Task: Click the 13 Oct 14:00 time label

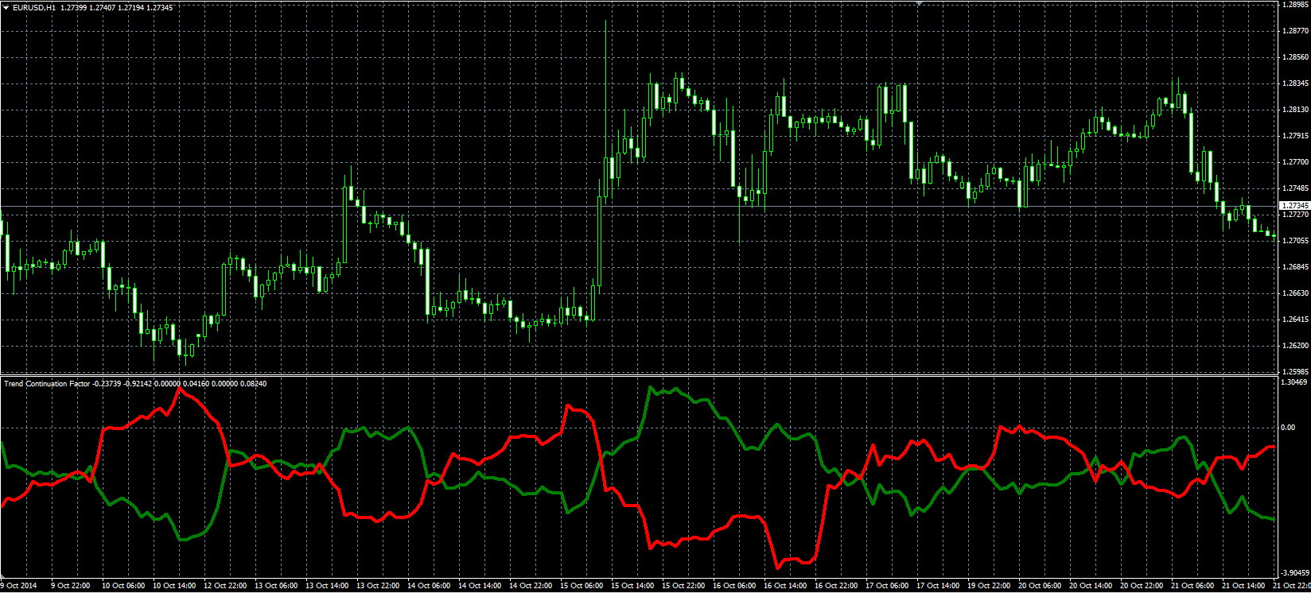Action: coord(327,586)
